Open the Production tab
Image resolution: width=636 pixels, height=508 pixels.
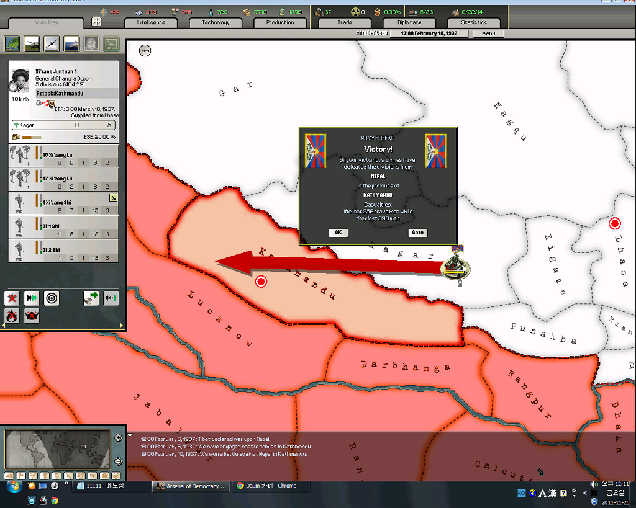tap(280, 23)
